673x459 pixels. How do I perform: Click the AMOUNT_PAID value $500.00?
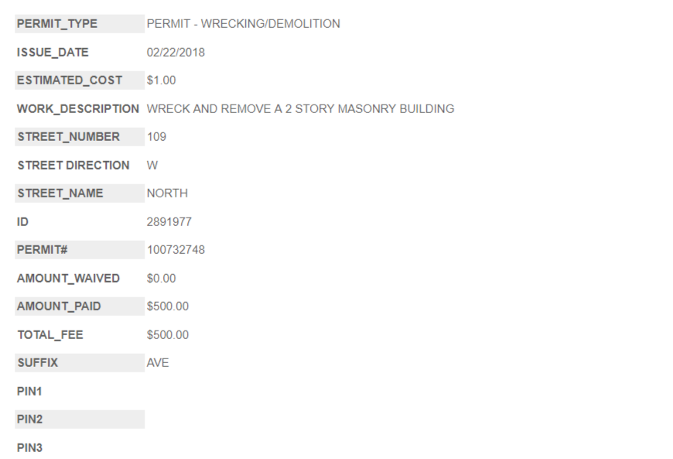(167, 307)
